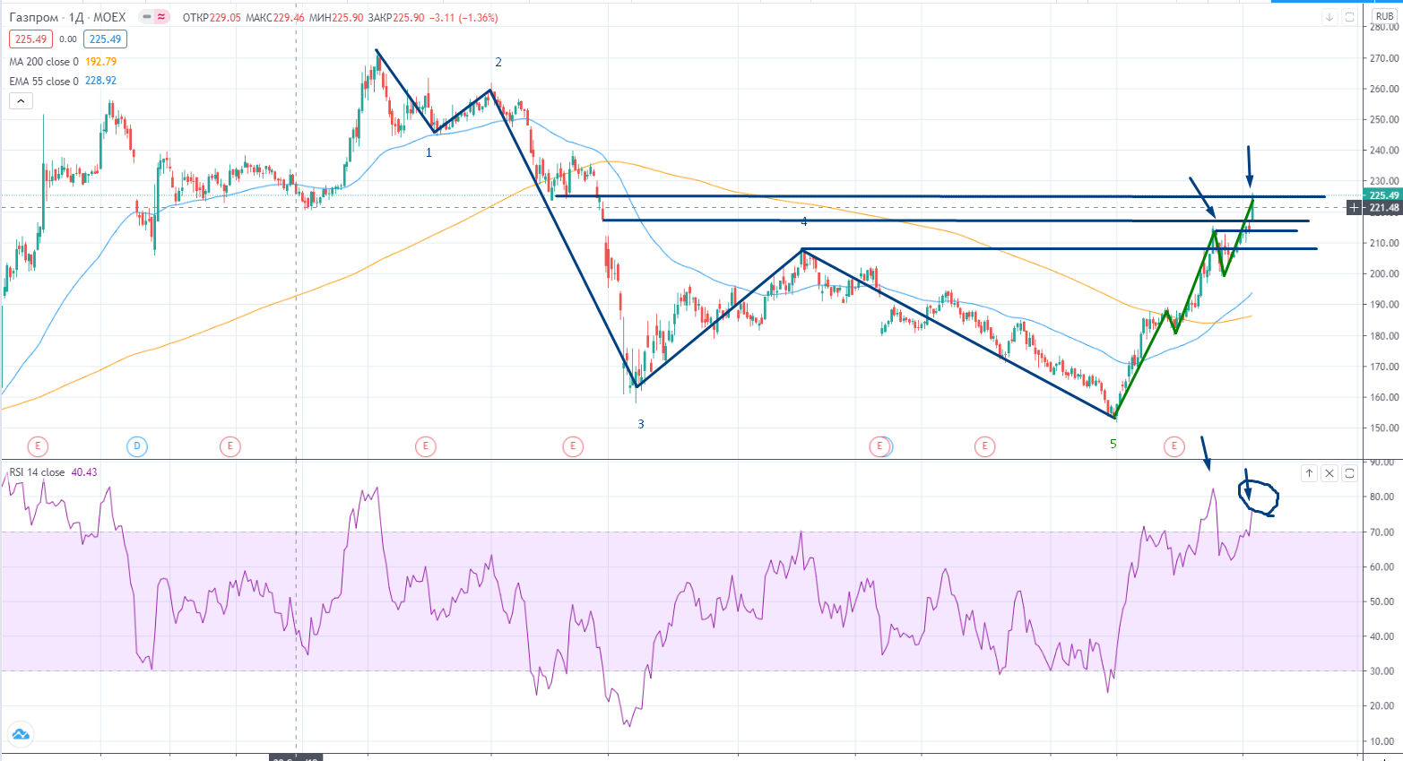
Task: Delete the RSI indicator pane
Action: pos(1329,473)
